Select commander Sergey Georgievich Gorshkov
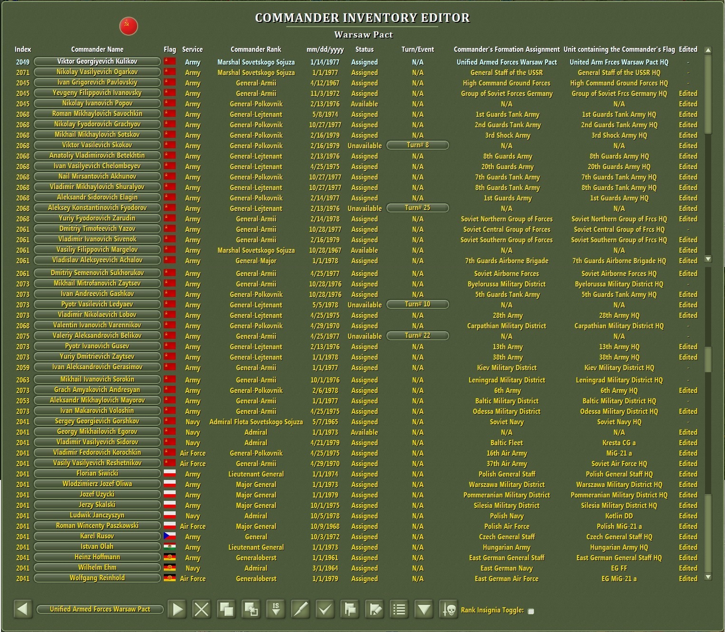Image resolution: width=725 pixels, height=632 pixels. click(x=97, y=421)
